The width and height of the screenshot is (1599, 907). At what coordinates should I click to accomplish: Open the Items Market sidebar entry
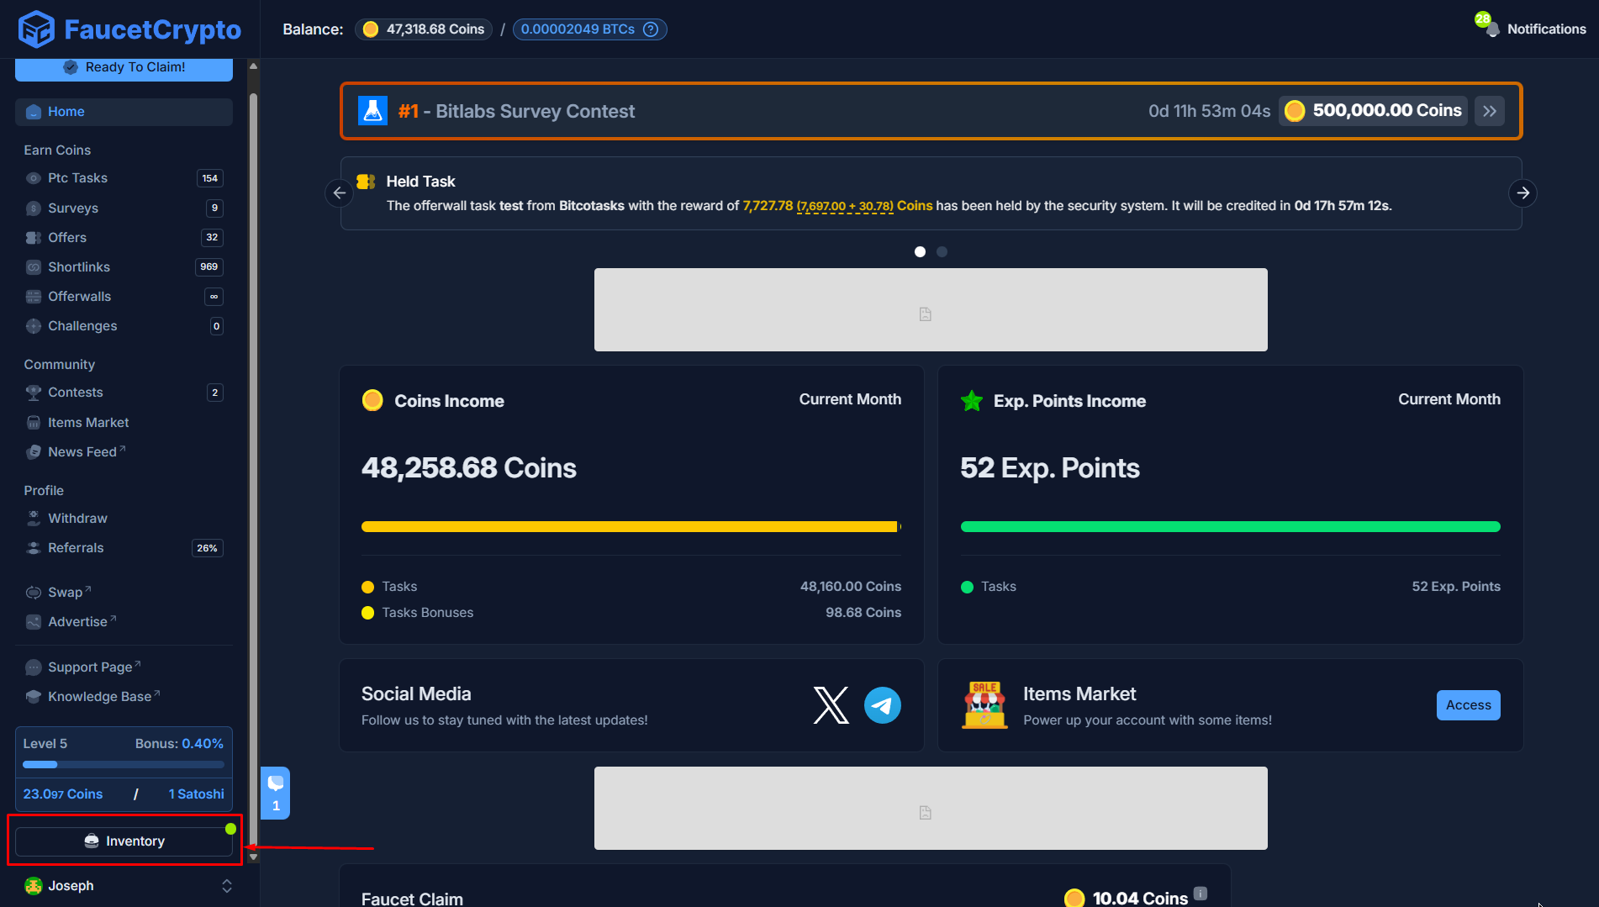point(87,422)
